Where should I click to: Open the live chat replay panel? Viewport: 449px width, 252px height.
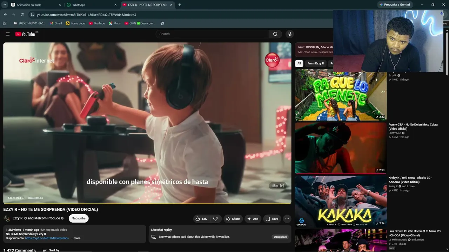280,237
